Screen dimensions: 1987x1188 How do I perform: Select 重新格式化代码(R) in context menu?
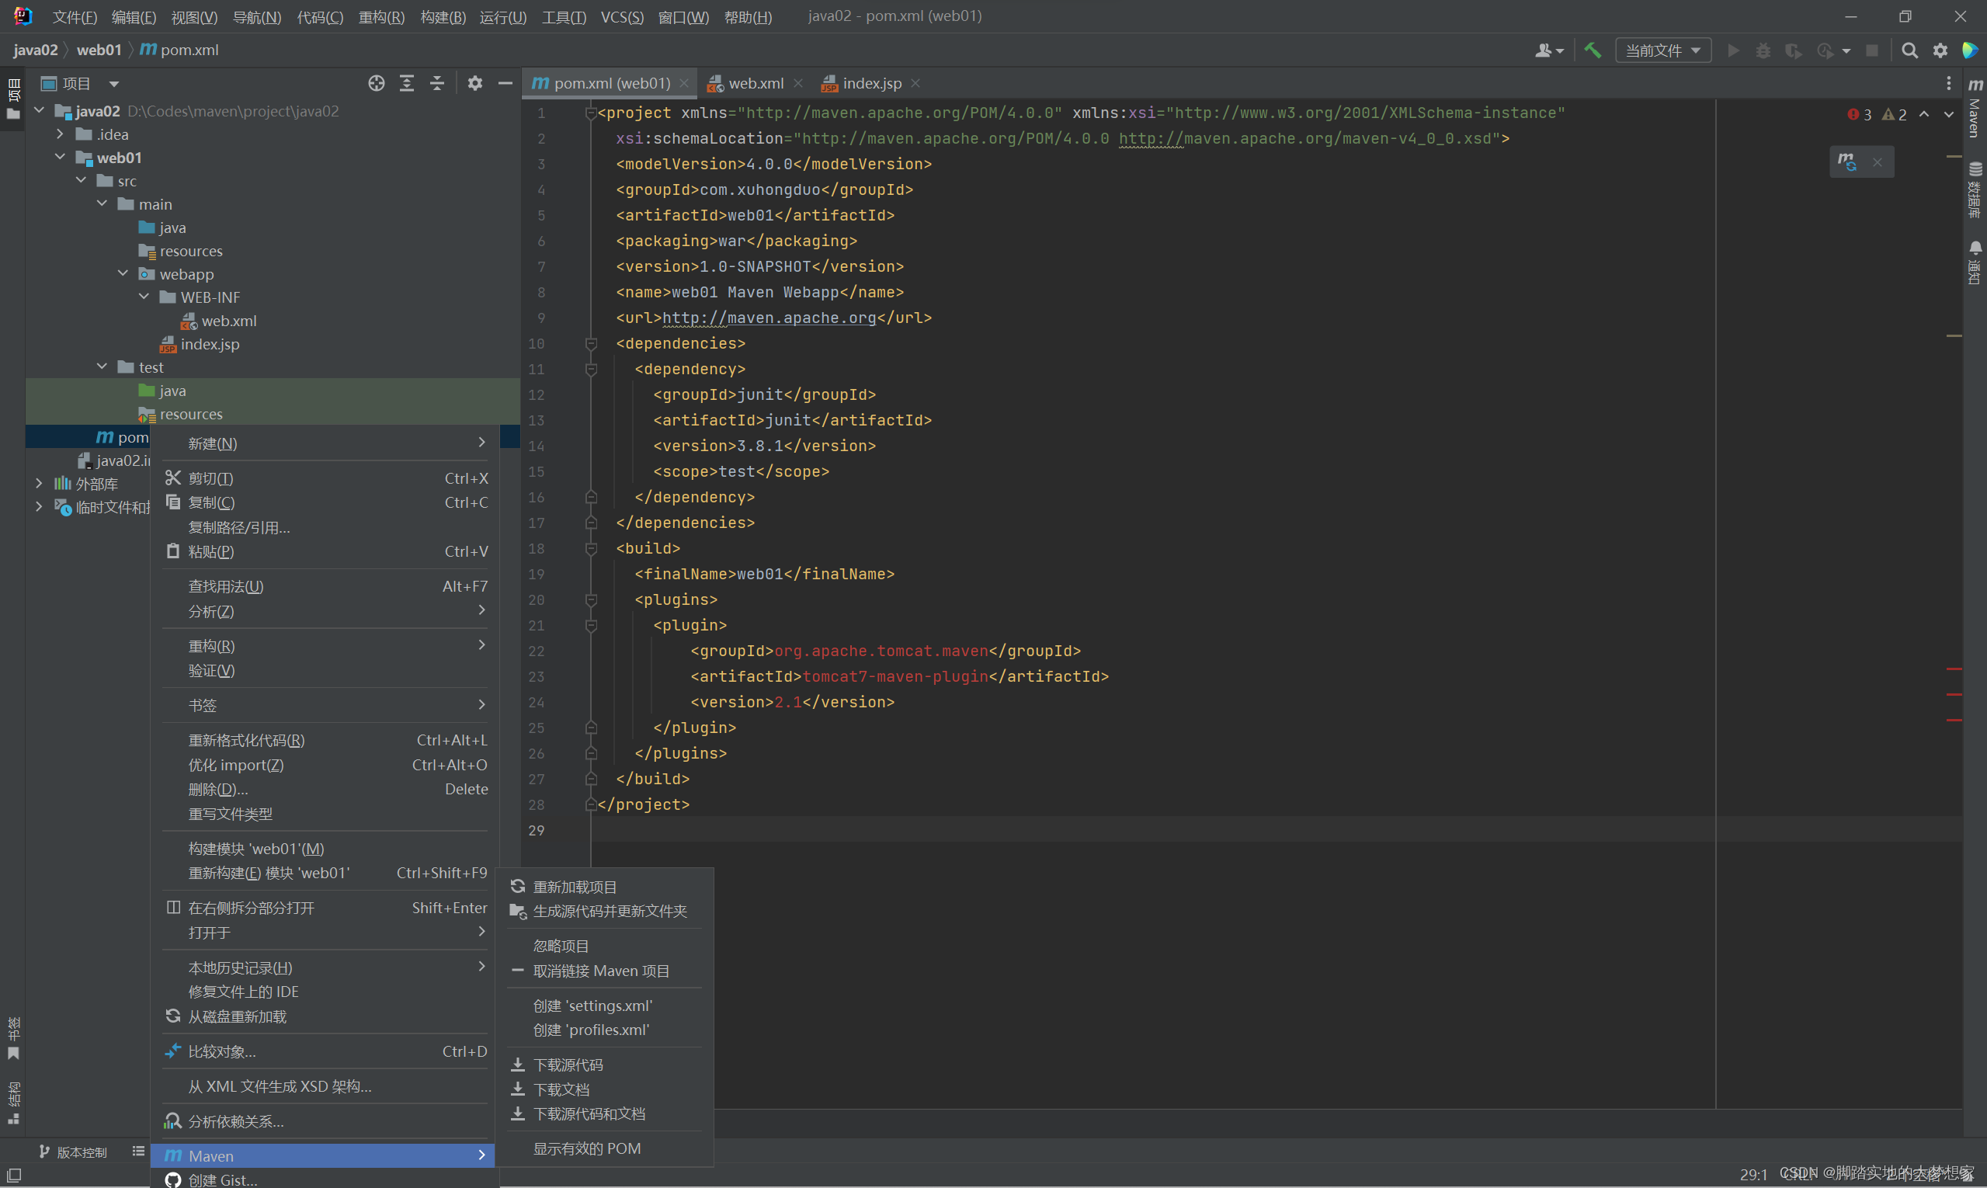pos(325,741)
